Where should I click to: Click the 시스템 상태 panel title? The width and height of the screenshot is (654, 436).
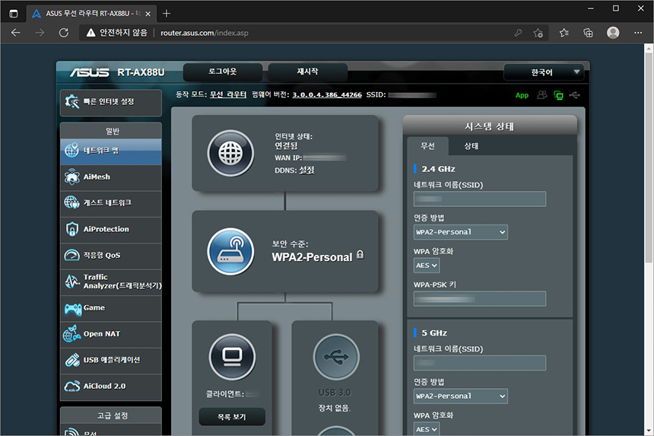coord(490,126)
